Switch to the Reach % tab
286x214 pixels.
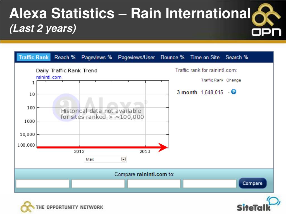(65, 57)
